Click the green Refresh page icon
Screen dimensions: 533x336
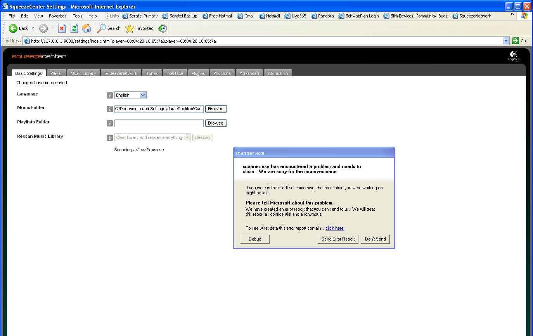coord(74,28)
